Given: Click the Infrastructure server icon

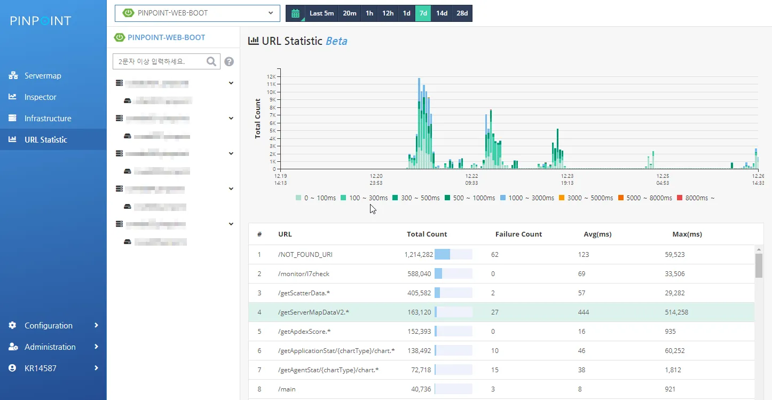Looking at the screenshot, I should click(x=13, y=119).
